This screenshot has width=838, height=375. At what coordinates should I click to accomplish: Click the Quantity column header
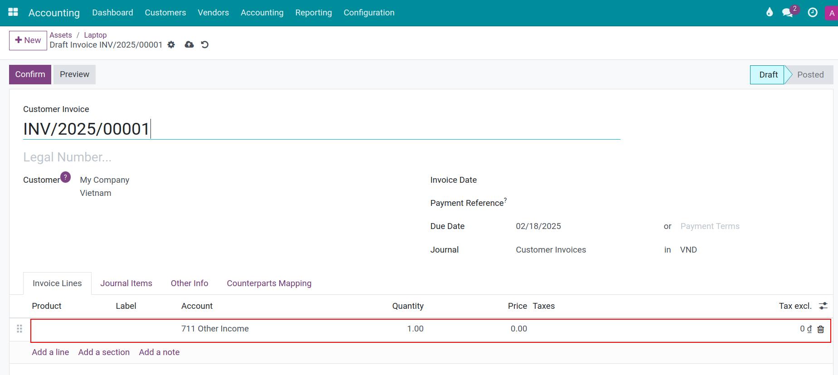[x=408, y=306]
